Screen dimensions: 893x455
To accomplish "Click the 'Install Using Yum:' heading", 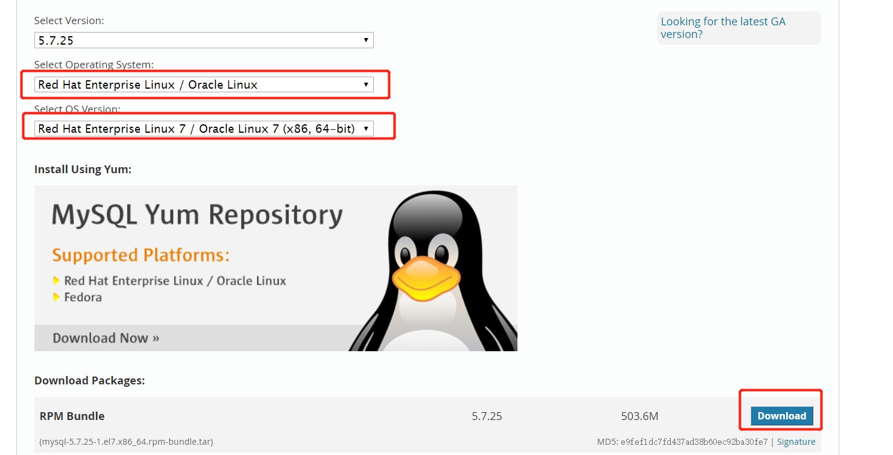I will coord(83,170).
